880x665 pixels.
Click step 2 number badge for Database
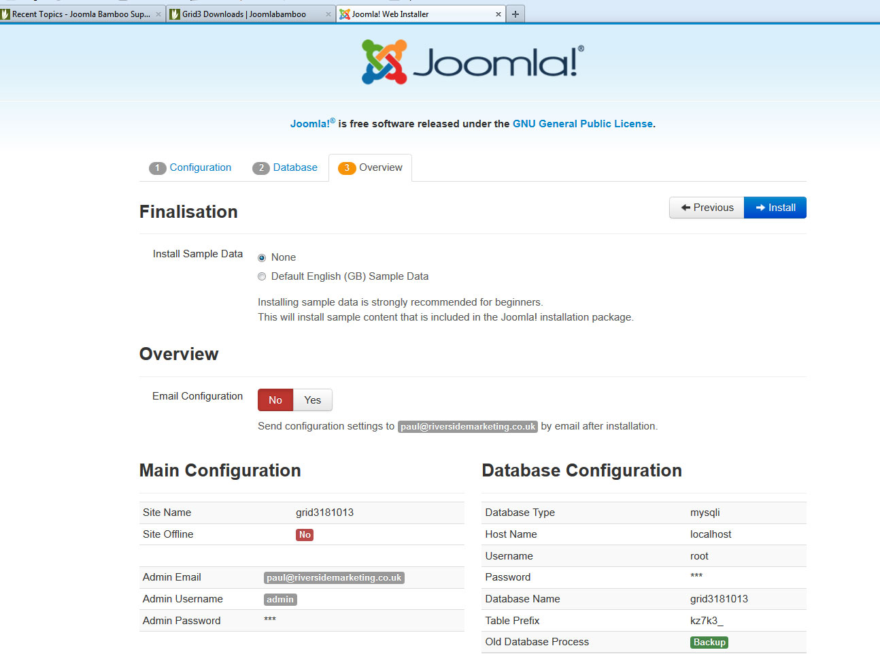261,168
